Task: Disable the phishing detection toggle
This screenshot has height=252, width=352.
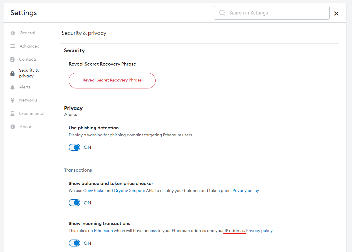Action: coord(74,147)
